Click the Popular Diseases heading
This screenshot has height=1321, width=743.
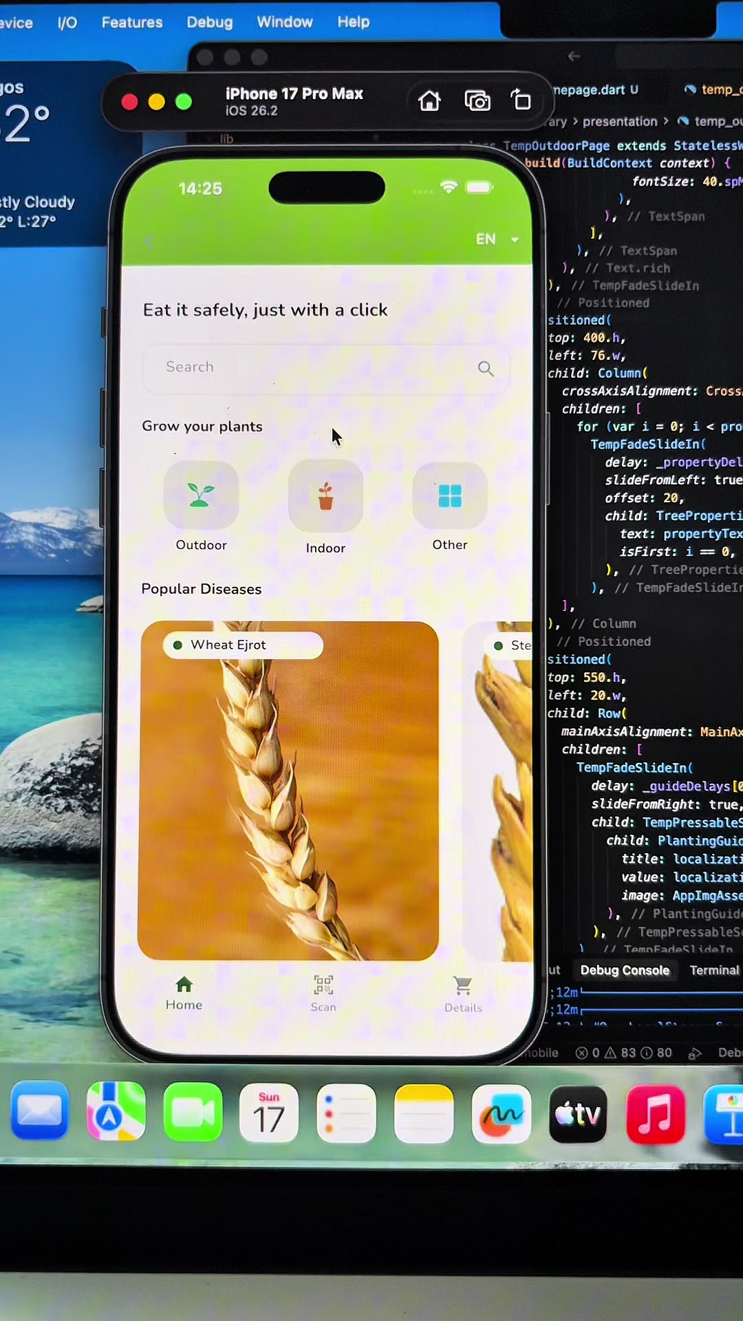coord(202,589)
